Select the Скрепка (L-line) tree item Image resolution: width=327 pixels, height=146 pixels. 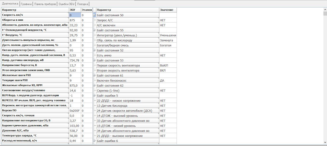128,91
